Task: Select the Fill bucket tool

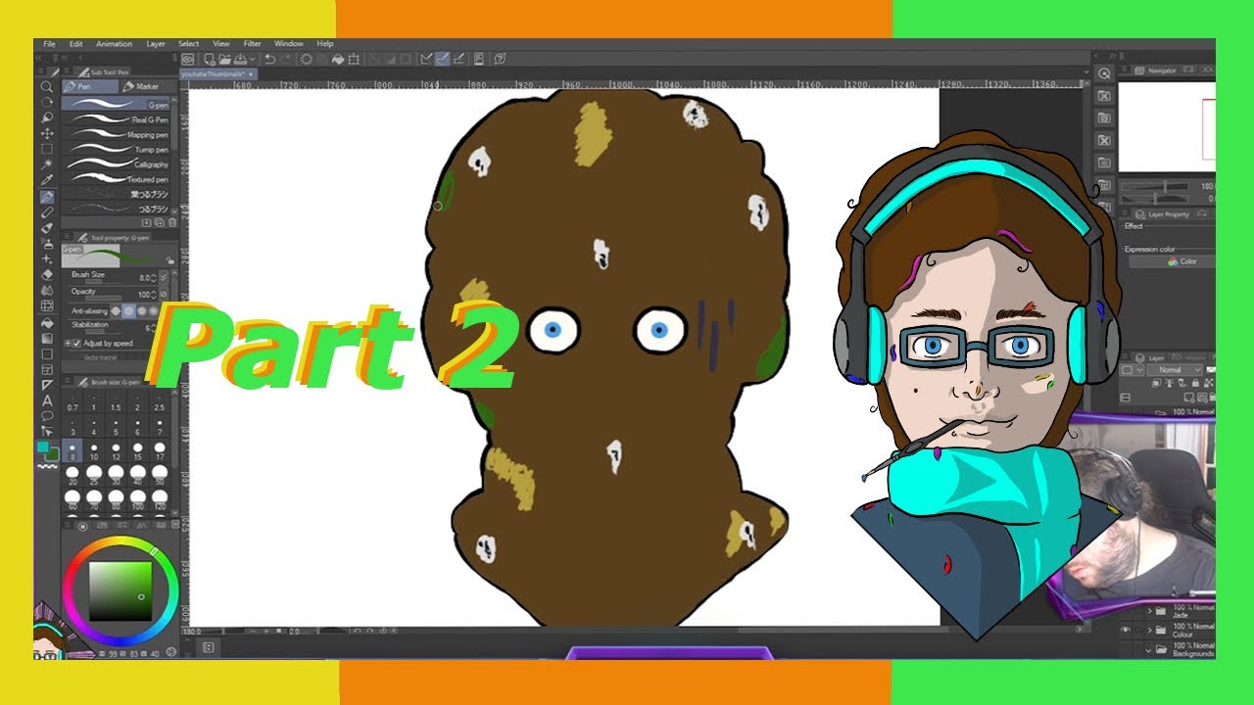Action: [x=47, y=322]
